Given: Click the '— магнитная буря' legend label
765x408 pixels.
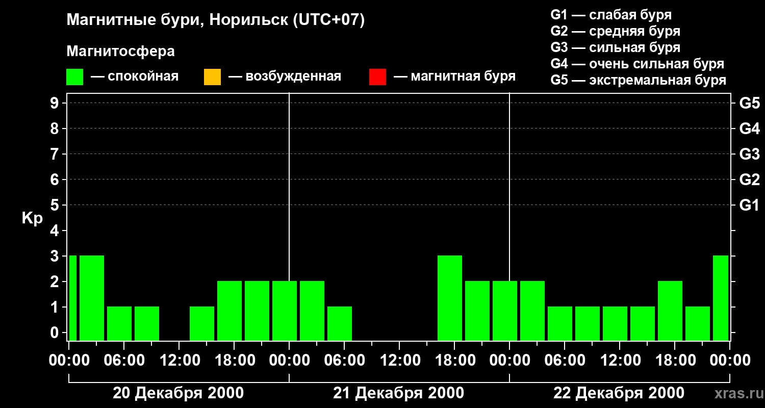Looking at the screenshot, I should pos(454,76).
